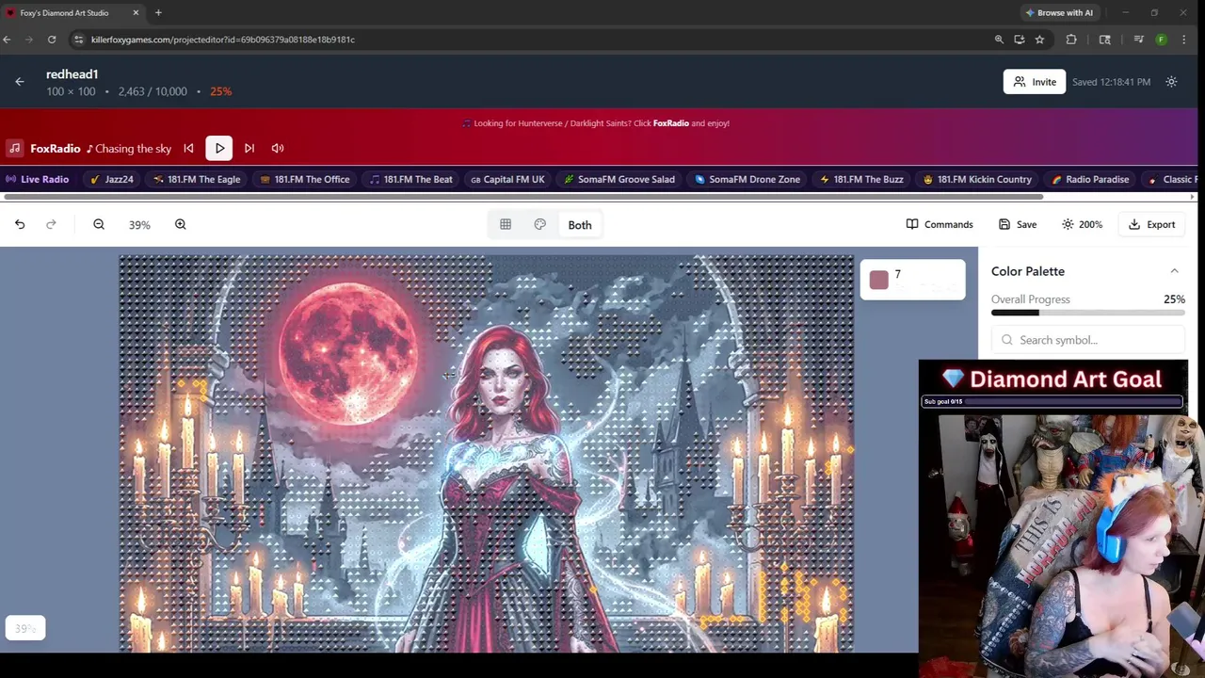View site information icon in address bar
Viewport: 1205px width, 678px height.
click(78, 40)
